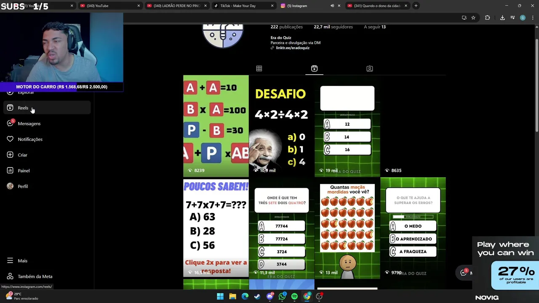The width and height of the screenshot is (539, 303).
Task: View the A seguir 13 list
Action: point(375,27)
